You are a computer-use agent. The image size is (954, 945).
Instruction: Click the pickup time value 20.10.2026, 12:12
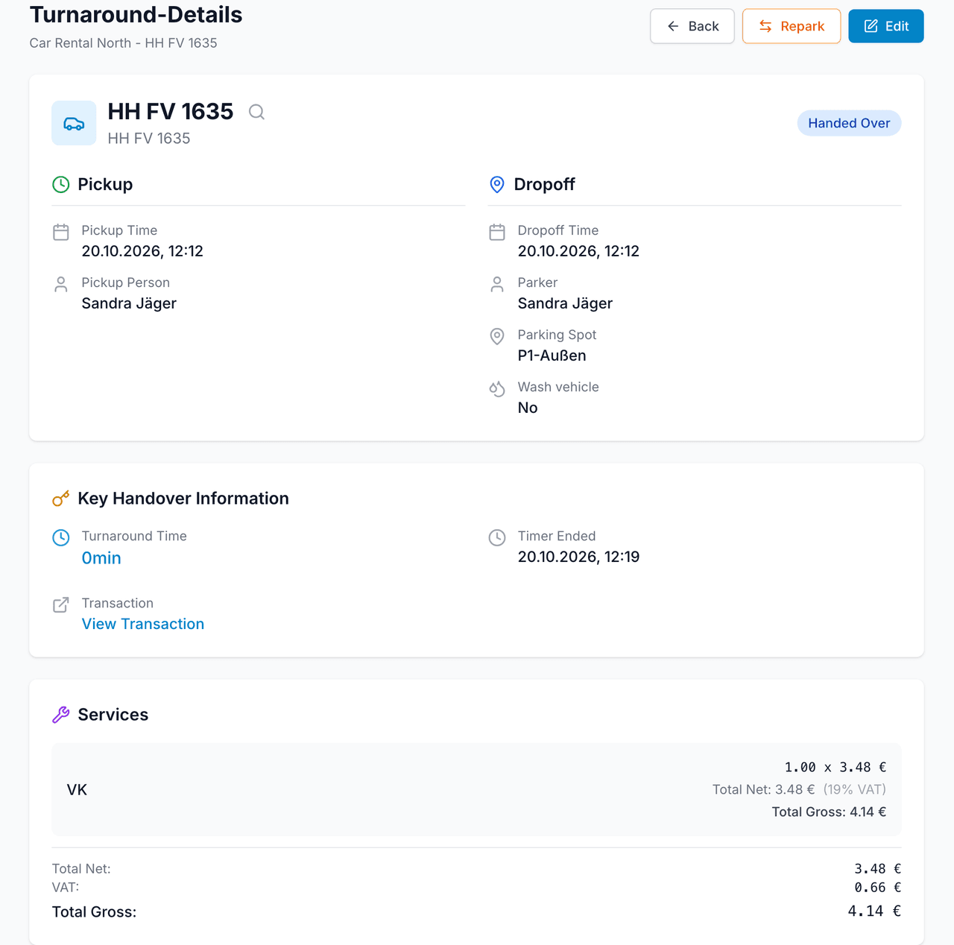[142, 251]
